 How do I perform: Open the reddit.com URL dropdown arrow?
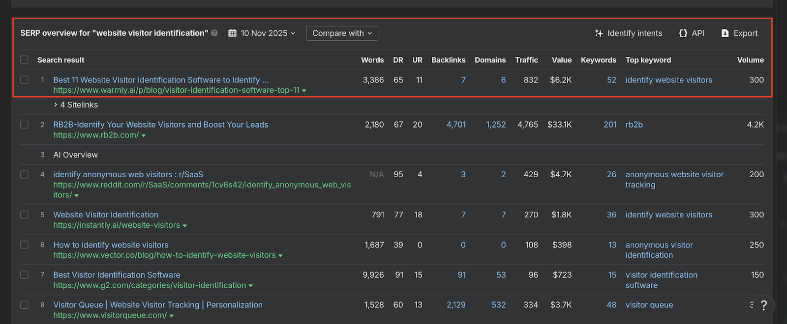77,195
